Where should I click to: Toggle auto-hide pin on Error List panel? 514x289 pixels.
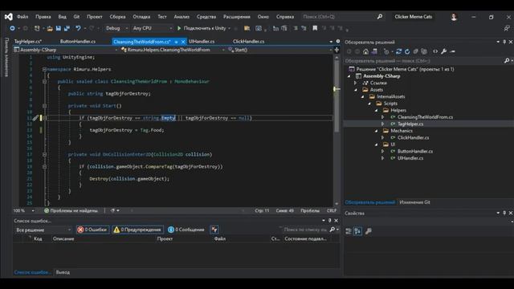click(330, 221)
